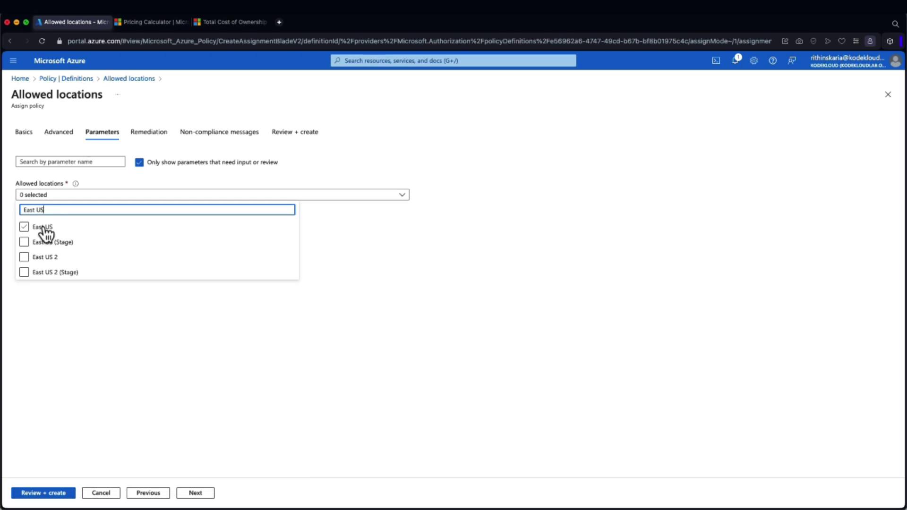Click the Review + create button
Image resolution: width=907 pixels, height=510 pixels.
(x=43, y=493)
